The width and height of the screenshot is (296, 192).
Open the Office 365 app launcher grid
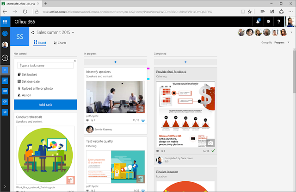[5, 22]
